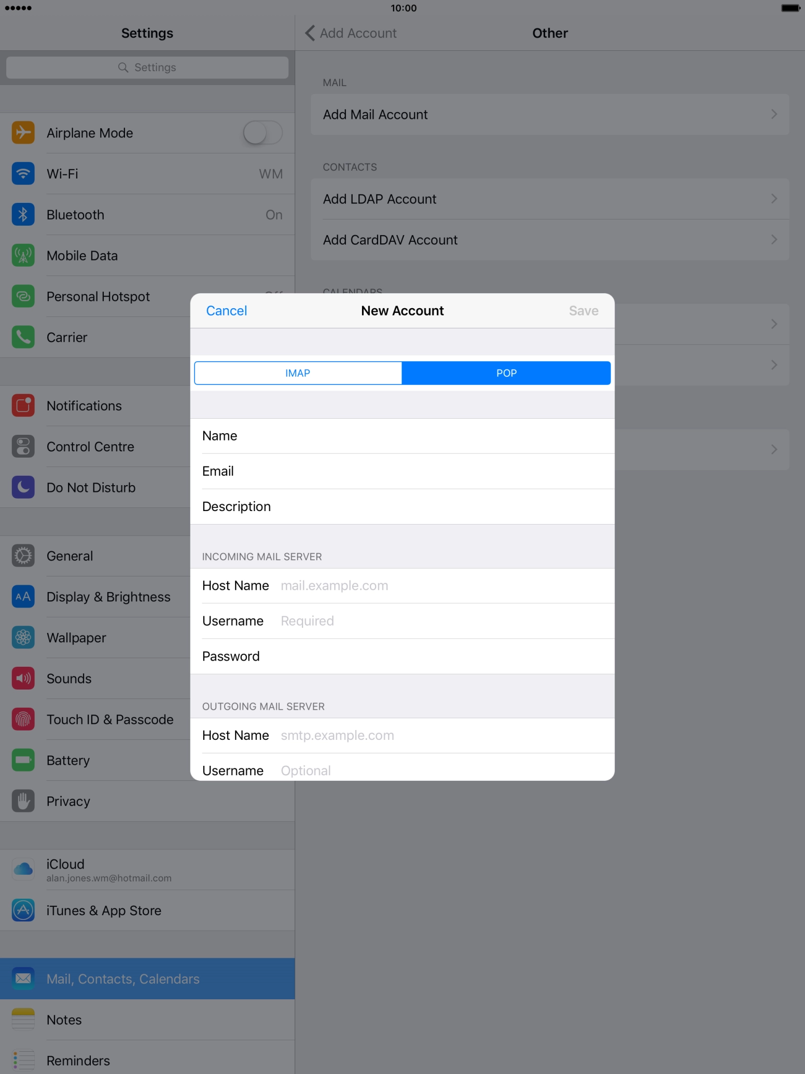805x1074 pixels.
Task: Select the POP account type
Action: click(x=506, y=373)
